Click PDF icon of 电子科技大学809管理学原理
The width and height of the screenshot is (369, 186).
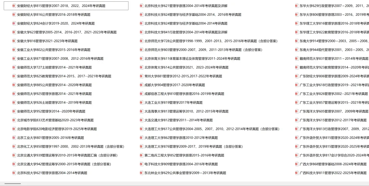click(141, 164)
